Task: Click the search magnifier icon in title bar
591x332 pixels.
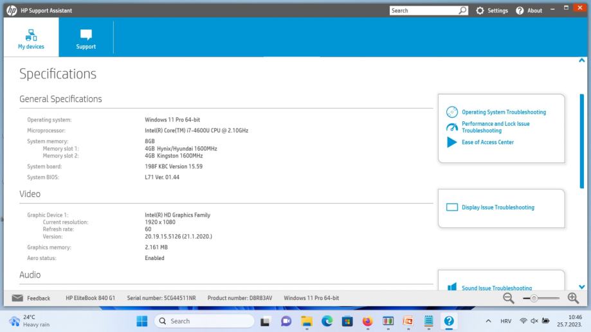Action: point(462,10)
